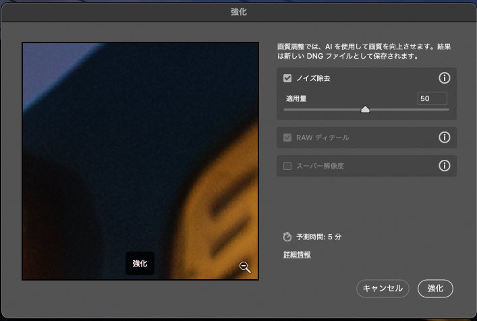Uncheck the ノイズ除去 checkbox

tap(287, 78)
